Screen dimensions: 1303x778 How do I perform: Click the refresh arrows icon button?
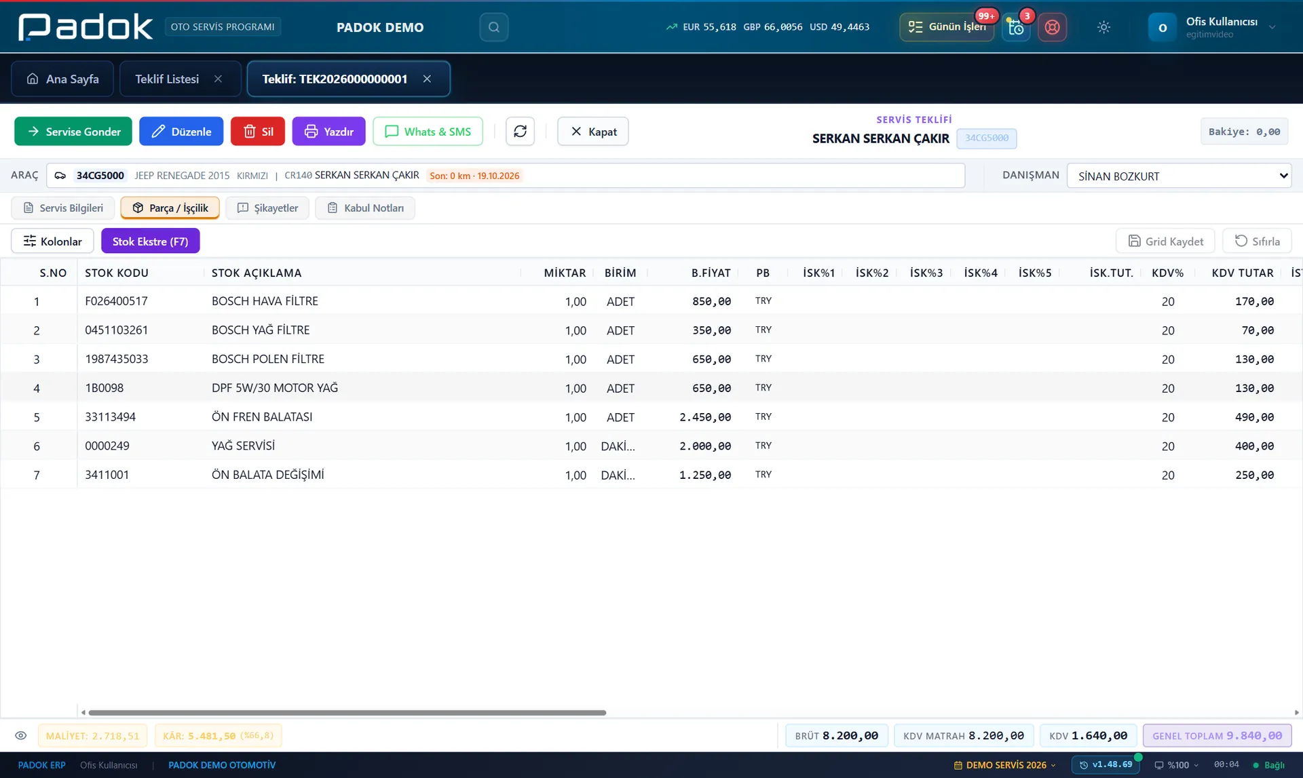point(520,132)
